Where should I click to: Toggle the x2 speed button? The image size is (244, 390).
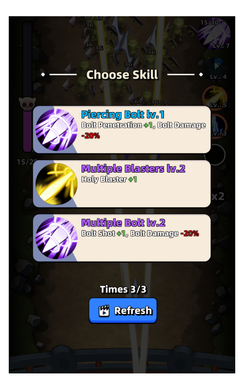pyautogui.click(x=218, y=196)
